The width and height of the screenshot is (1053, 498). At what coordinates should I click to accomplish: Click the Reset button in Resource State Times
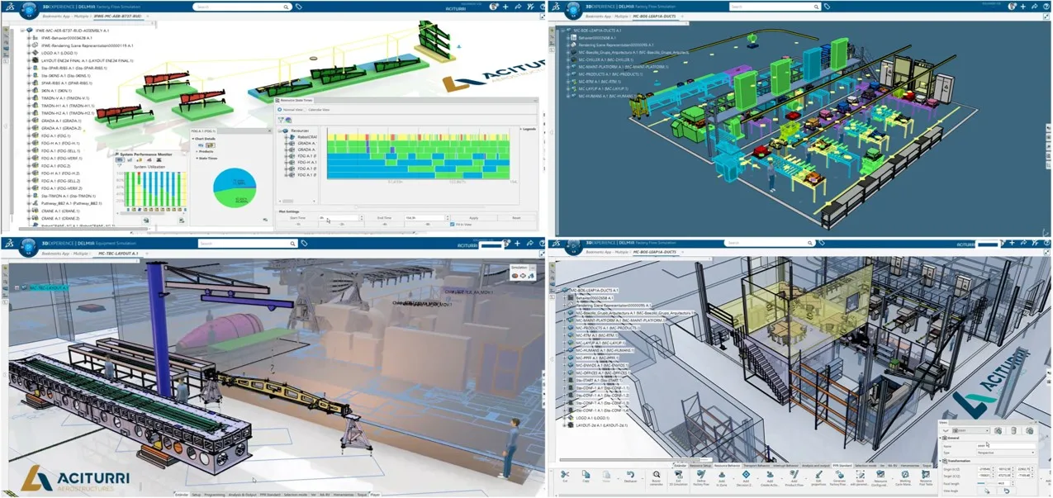[x=515, y=218]
